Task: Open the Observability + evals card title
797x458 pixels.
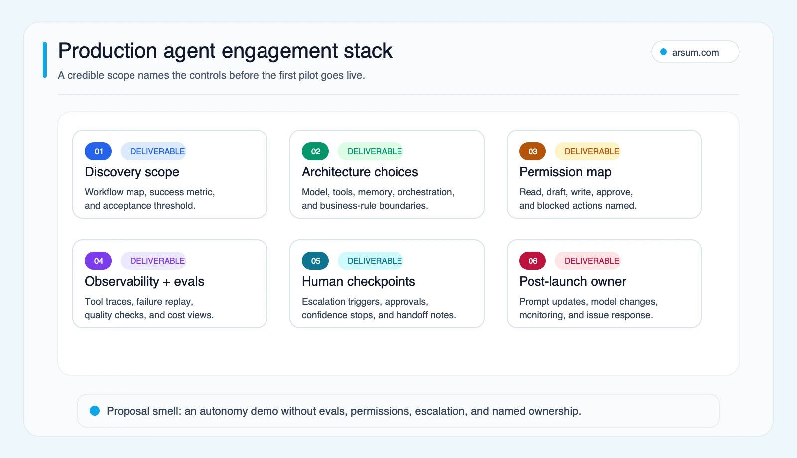Action: coord(144,282)
